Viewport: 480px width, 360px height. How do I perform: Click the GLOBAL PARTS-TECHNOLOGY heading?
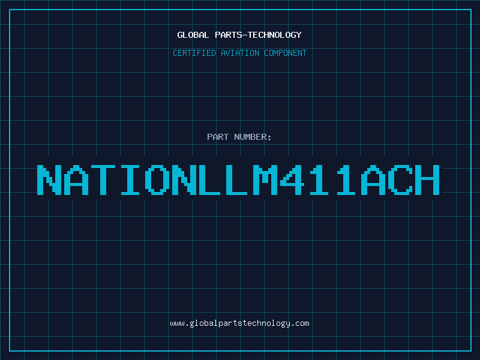pos(239,35)
